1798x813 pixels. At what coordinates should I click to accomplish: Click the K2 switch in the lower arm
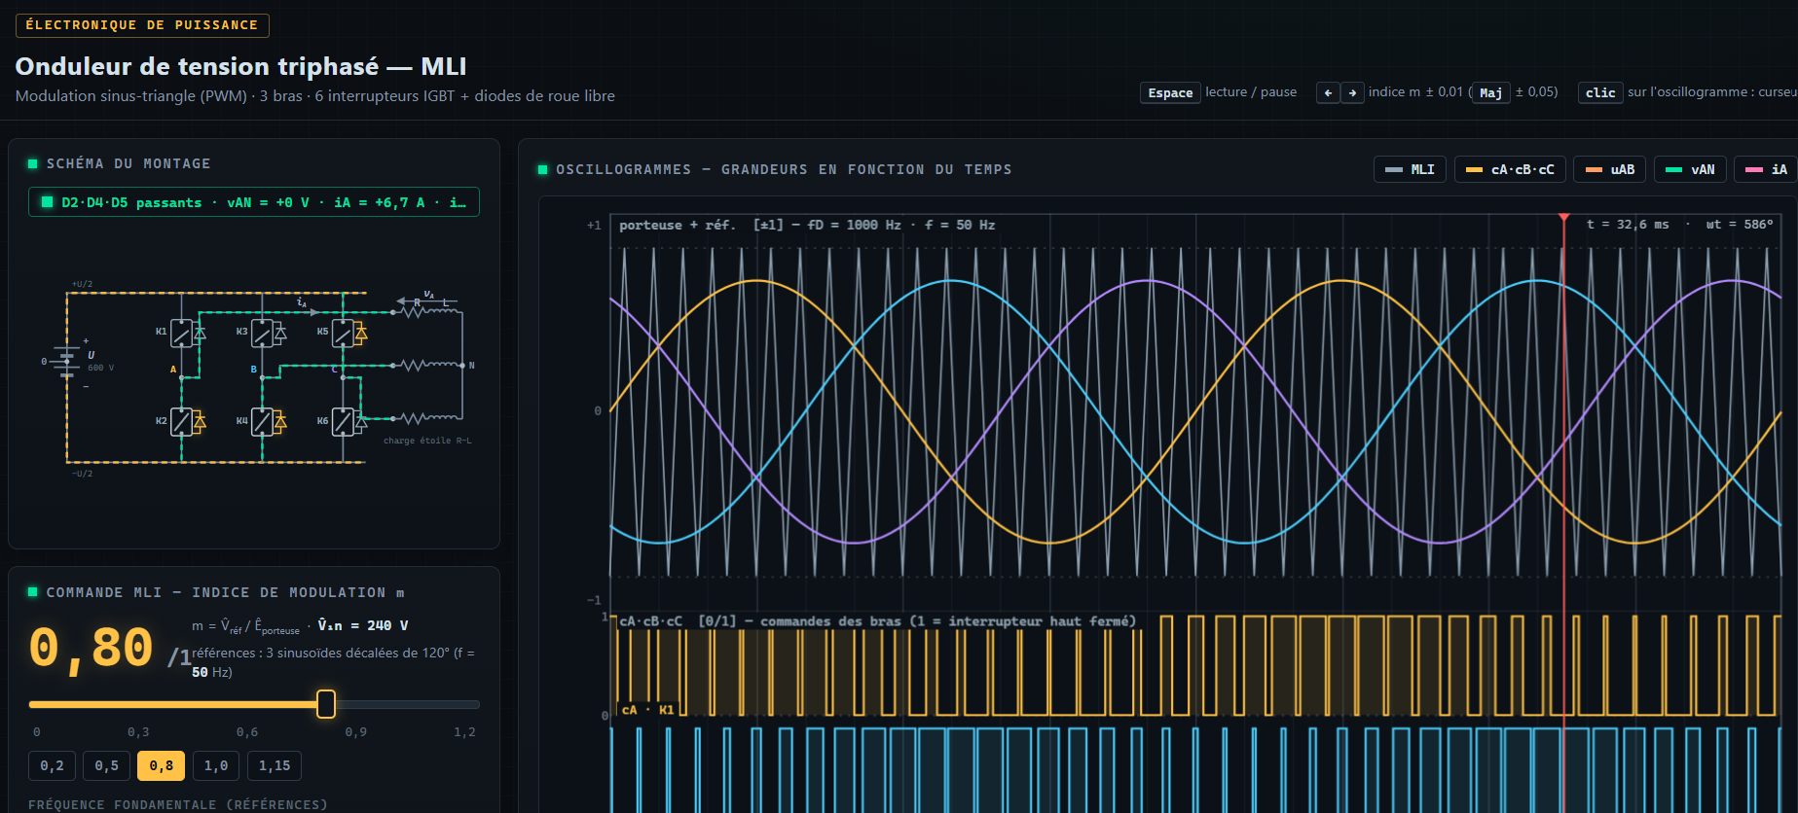coord(181,421)
